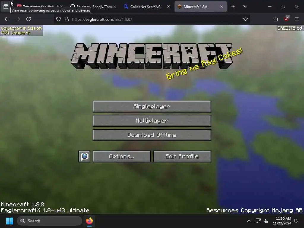Open the Multiplayer server list
304x228 pixels.
coord(152,121)
